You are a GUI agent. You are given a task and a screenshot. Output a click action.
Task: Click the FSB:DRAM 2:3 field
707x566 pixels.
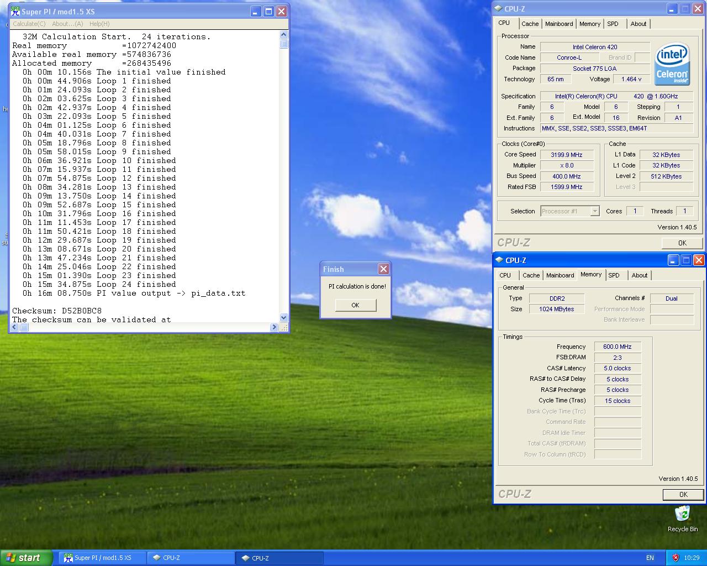618,358
